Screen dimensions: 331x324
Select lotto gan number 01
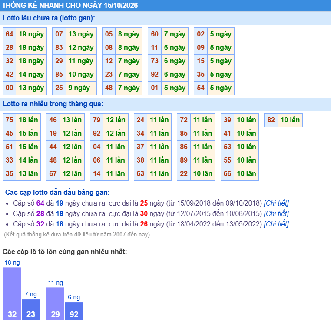(x=155, y=88)
